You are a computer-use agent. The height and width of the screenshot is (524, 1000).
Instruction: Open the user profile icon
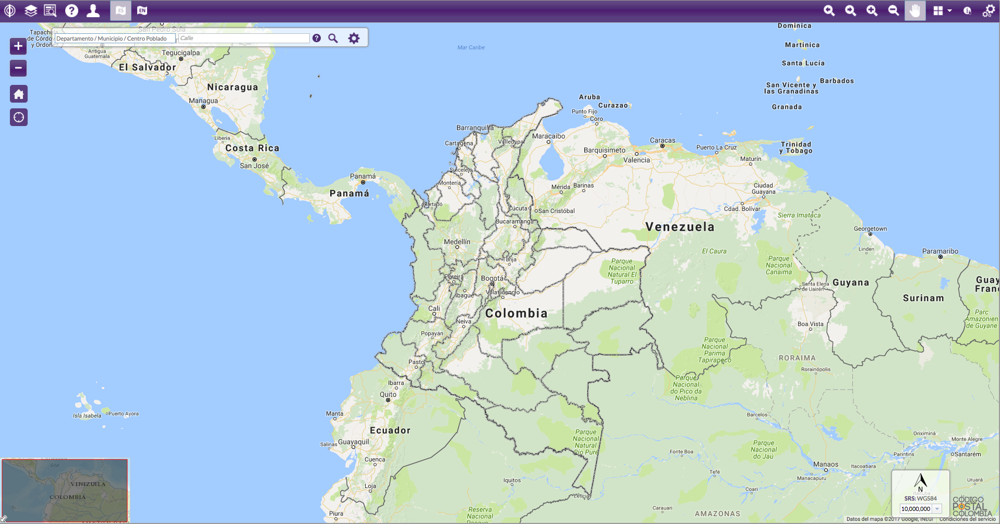93,10
